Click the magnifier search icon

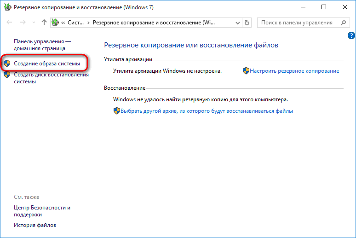pos(344,23)
